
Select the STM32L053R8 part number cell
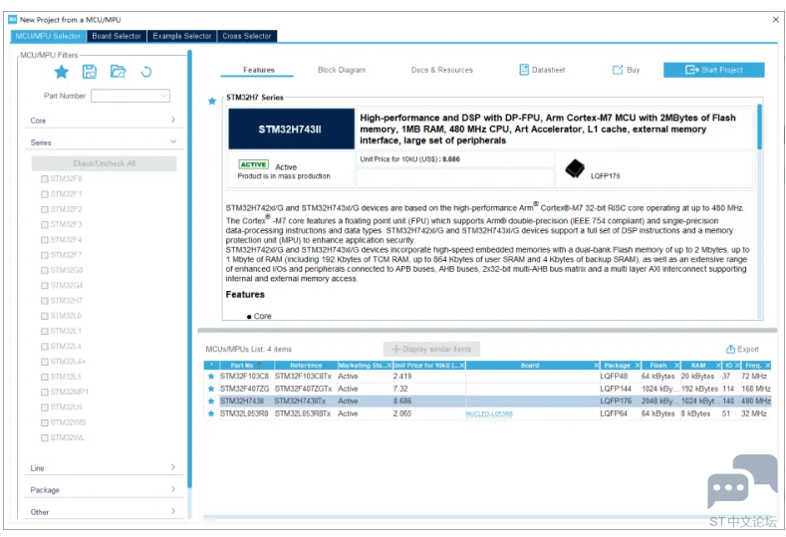(x=244, y=413)
